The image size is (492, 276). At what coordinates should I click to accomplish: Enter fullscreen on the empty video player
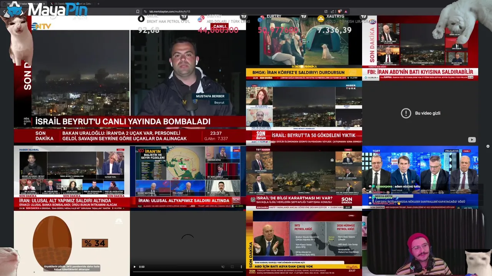(x=232, y=267)
